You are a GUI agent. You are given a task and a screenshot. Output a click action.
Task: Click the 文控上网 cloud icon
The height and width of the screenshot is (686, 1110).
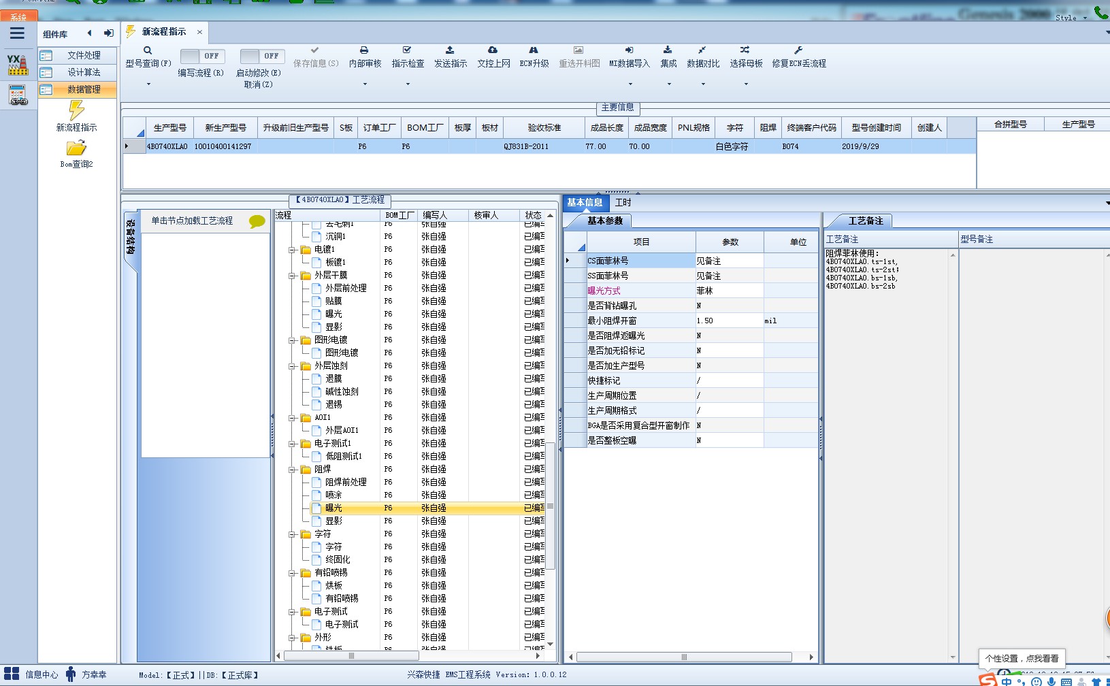[493, 50]
